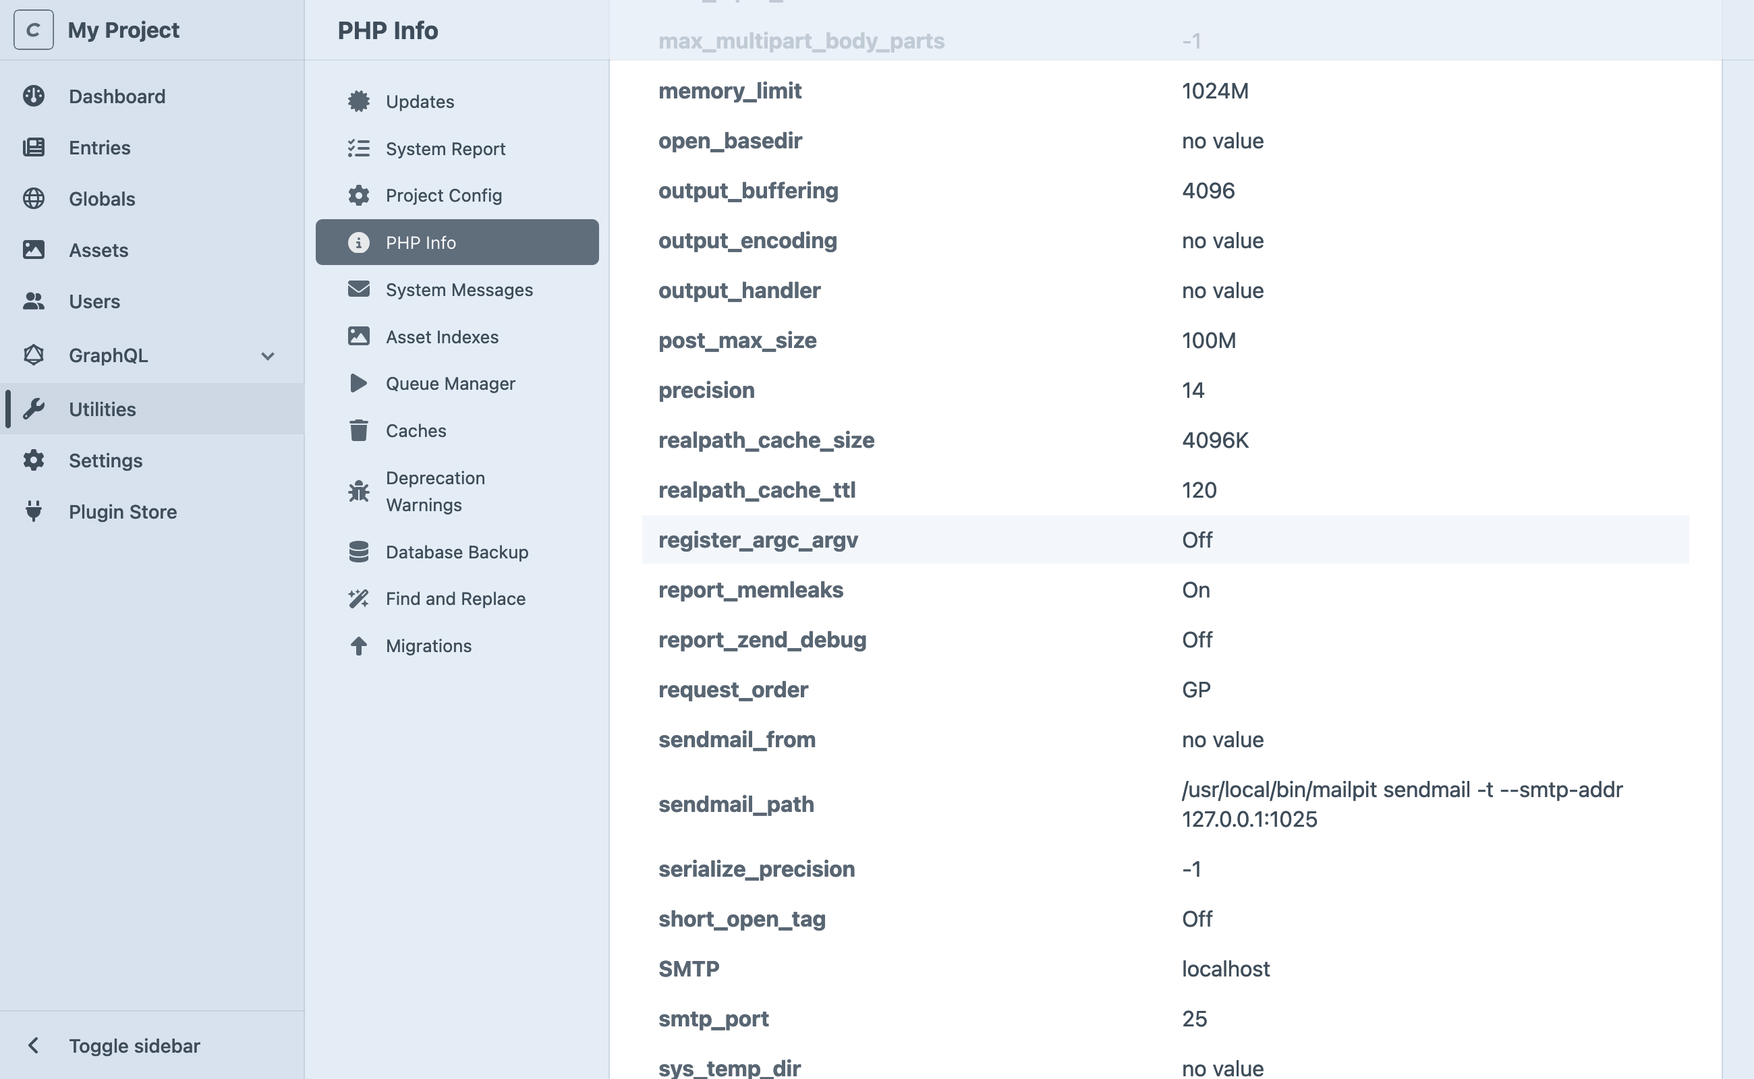Screen dimensions: 1754x1079
Task: Click the realpath_cache_size 4096K value
Action: pyautogui.click(x=1215, y=440)
